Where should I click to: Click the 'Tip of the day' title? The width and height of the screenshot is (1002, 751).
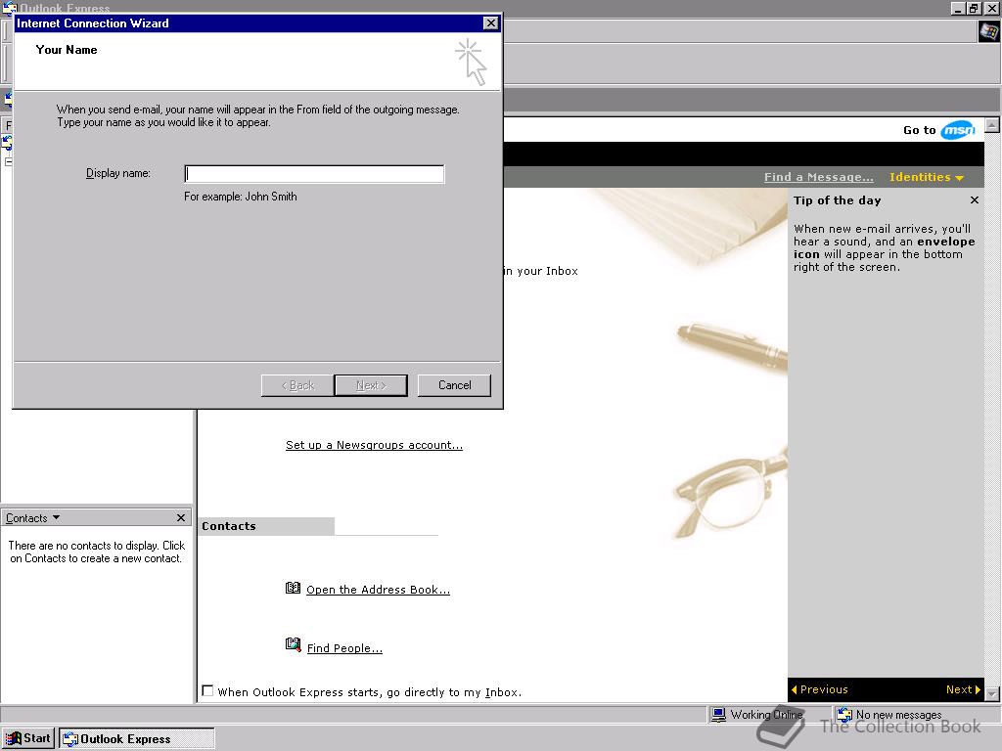[x=838, y=200]
